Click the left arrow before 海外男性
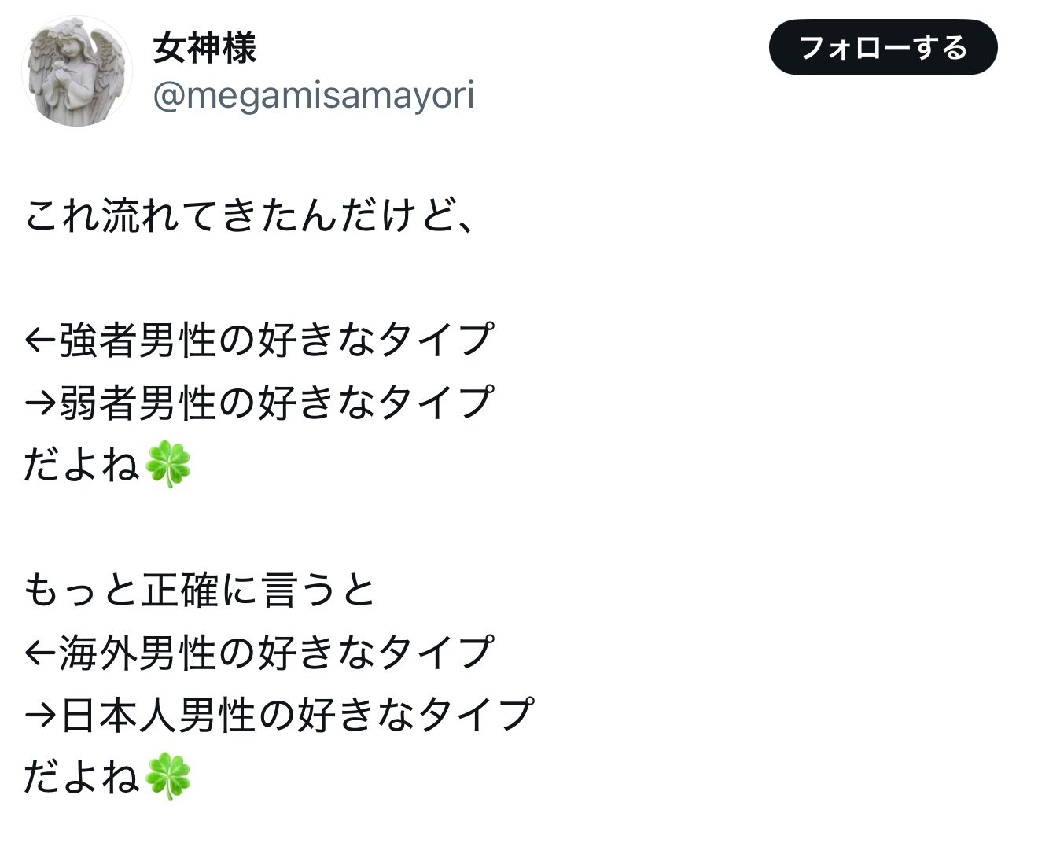This screenshot has height=865, width=1038. tap(41, 652)
